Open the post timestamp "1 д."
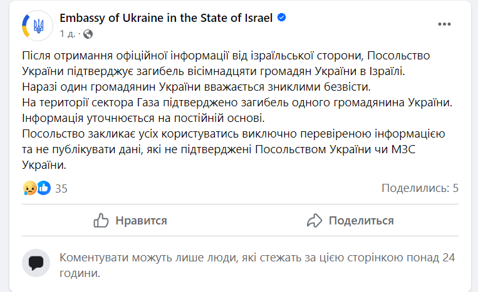Image resolution: width=478 pixels, height=292 pixels. point(68,33)
